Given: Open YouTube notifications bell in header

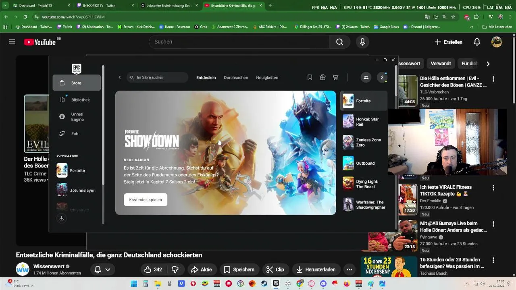Looking at the screenshot, I should pos(477,42).
